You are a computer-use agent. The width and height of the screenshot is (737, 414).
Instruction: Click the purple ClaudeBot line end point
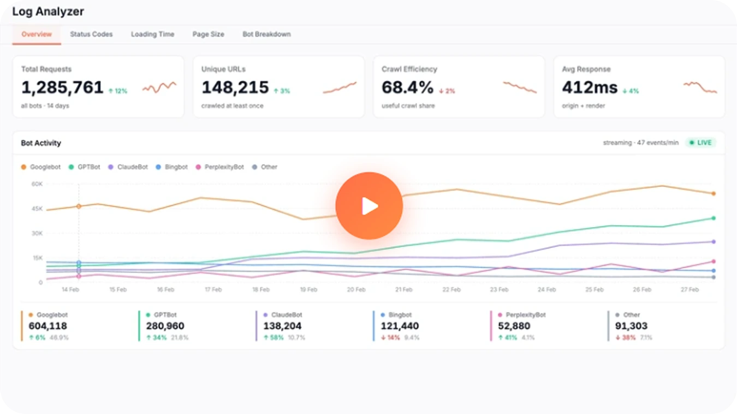pos(714,242)
